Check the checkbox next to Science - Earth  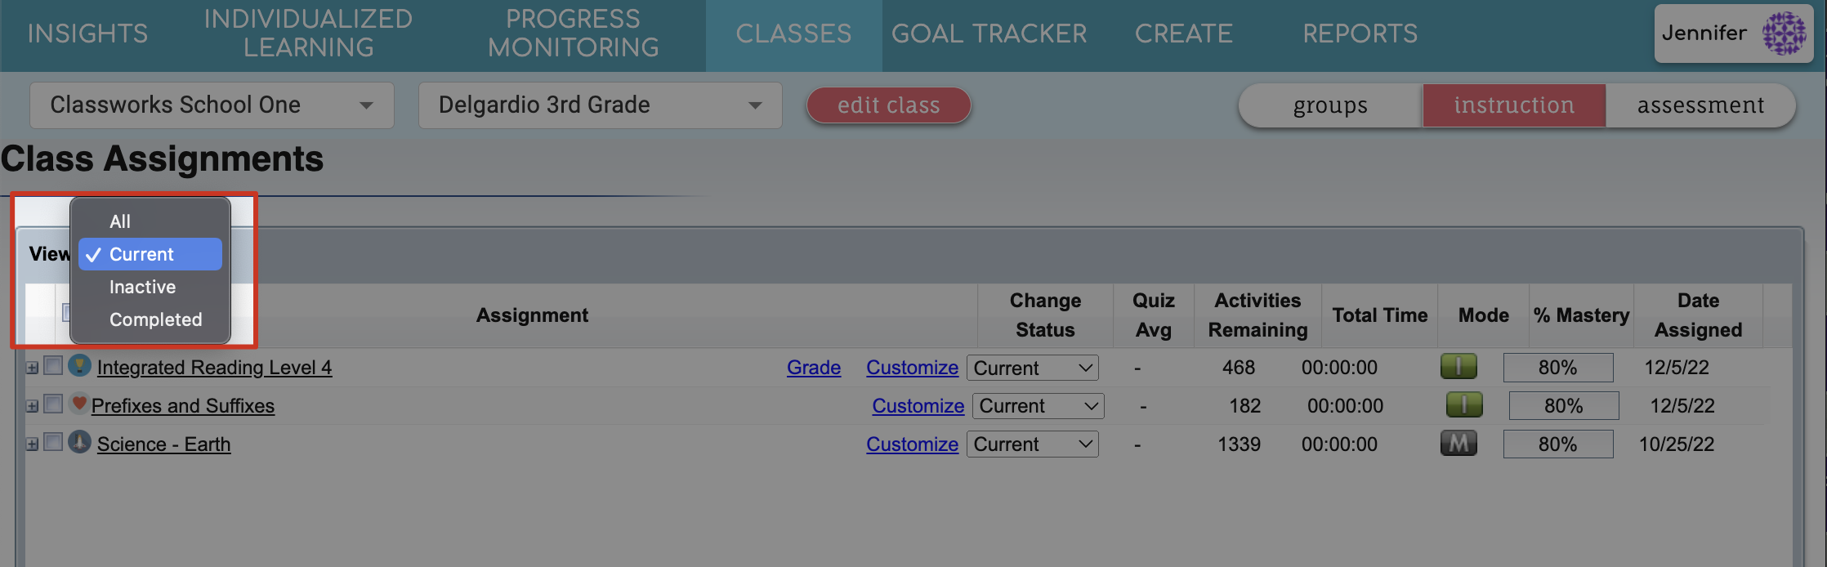tap(54, 443)
